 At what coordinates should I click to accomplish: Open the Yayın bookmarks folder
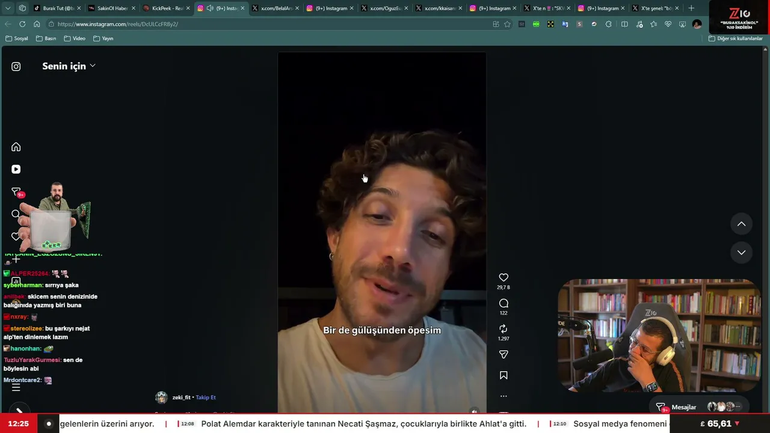[x=103, y=38]
